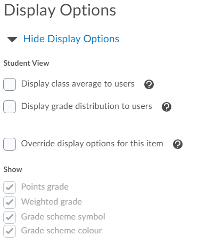Click the 'Display grade distribution to users' label text

[87, 106]
